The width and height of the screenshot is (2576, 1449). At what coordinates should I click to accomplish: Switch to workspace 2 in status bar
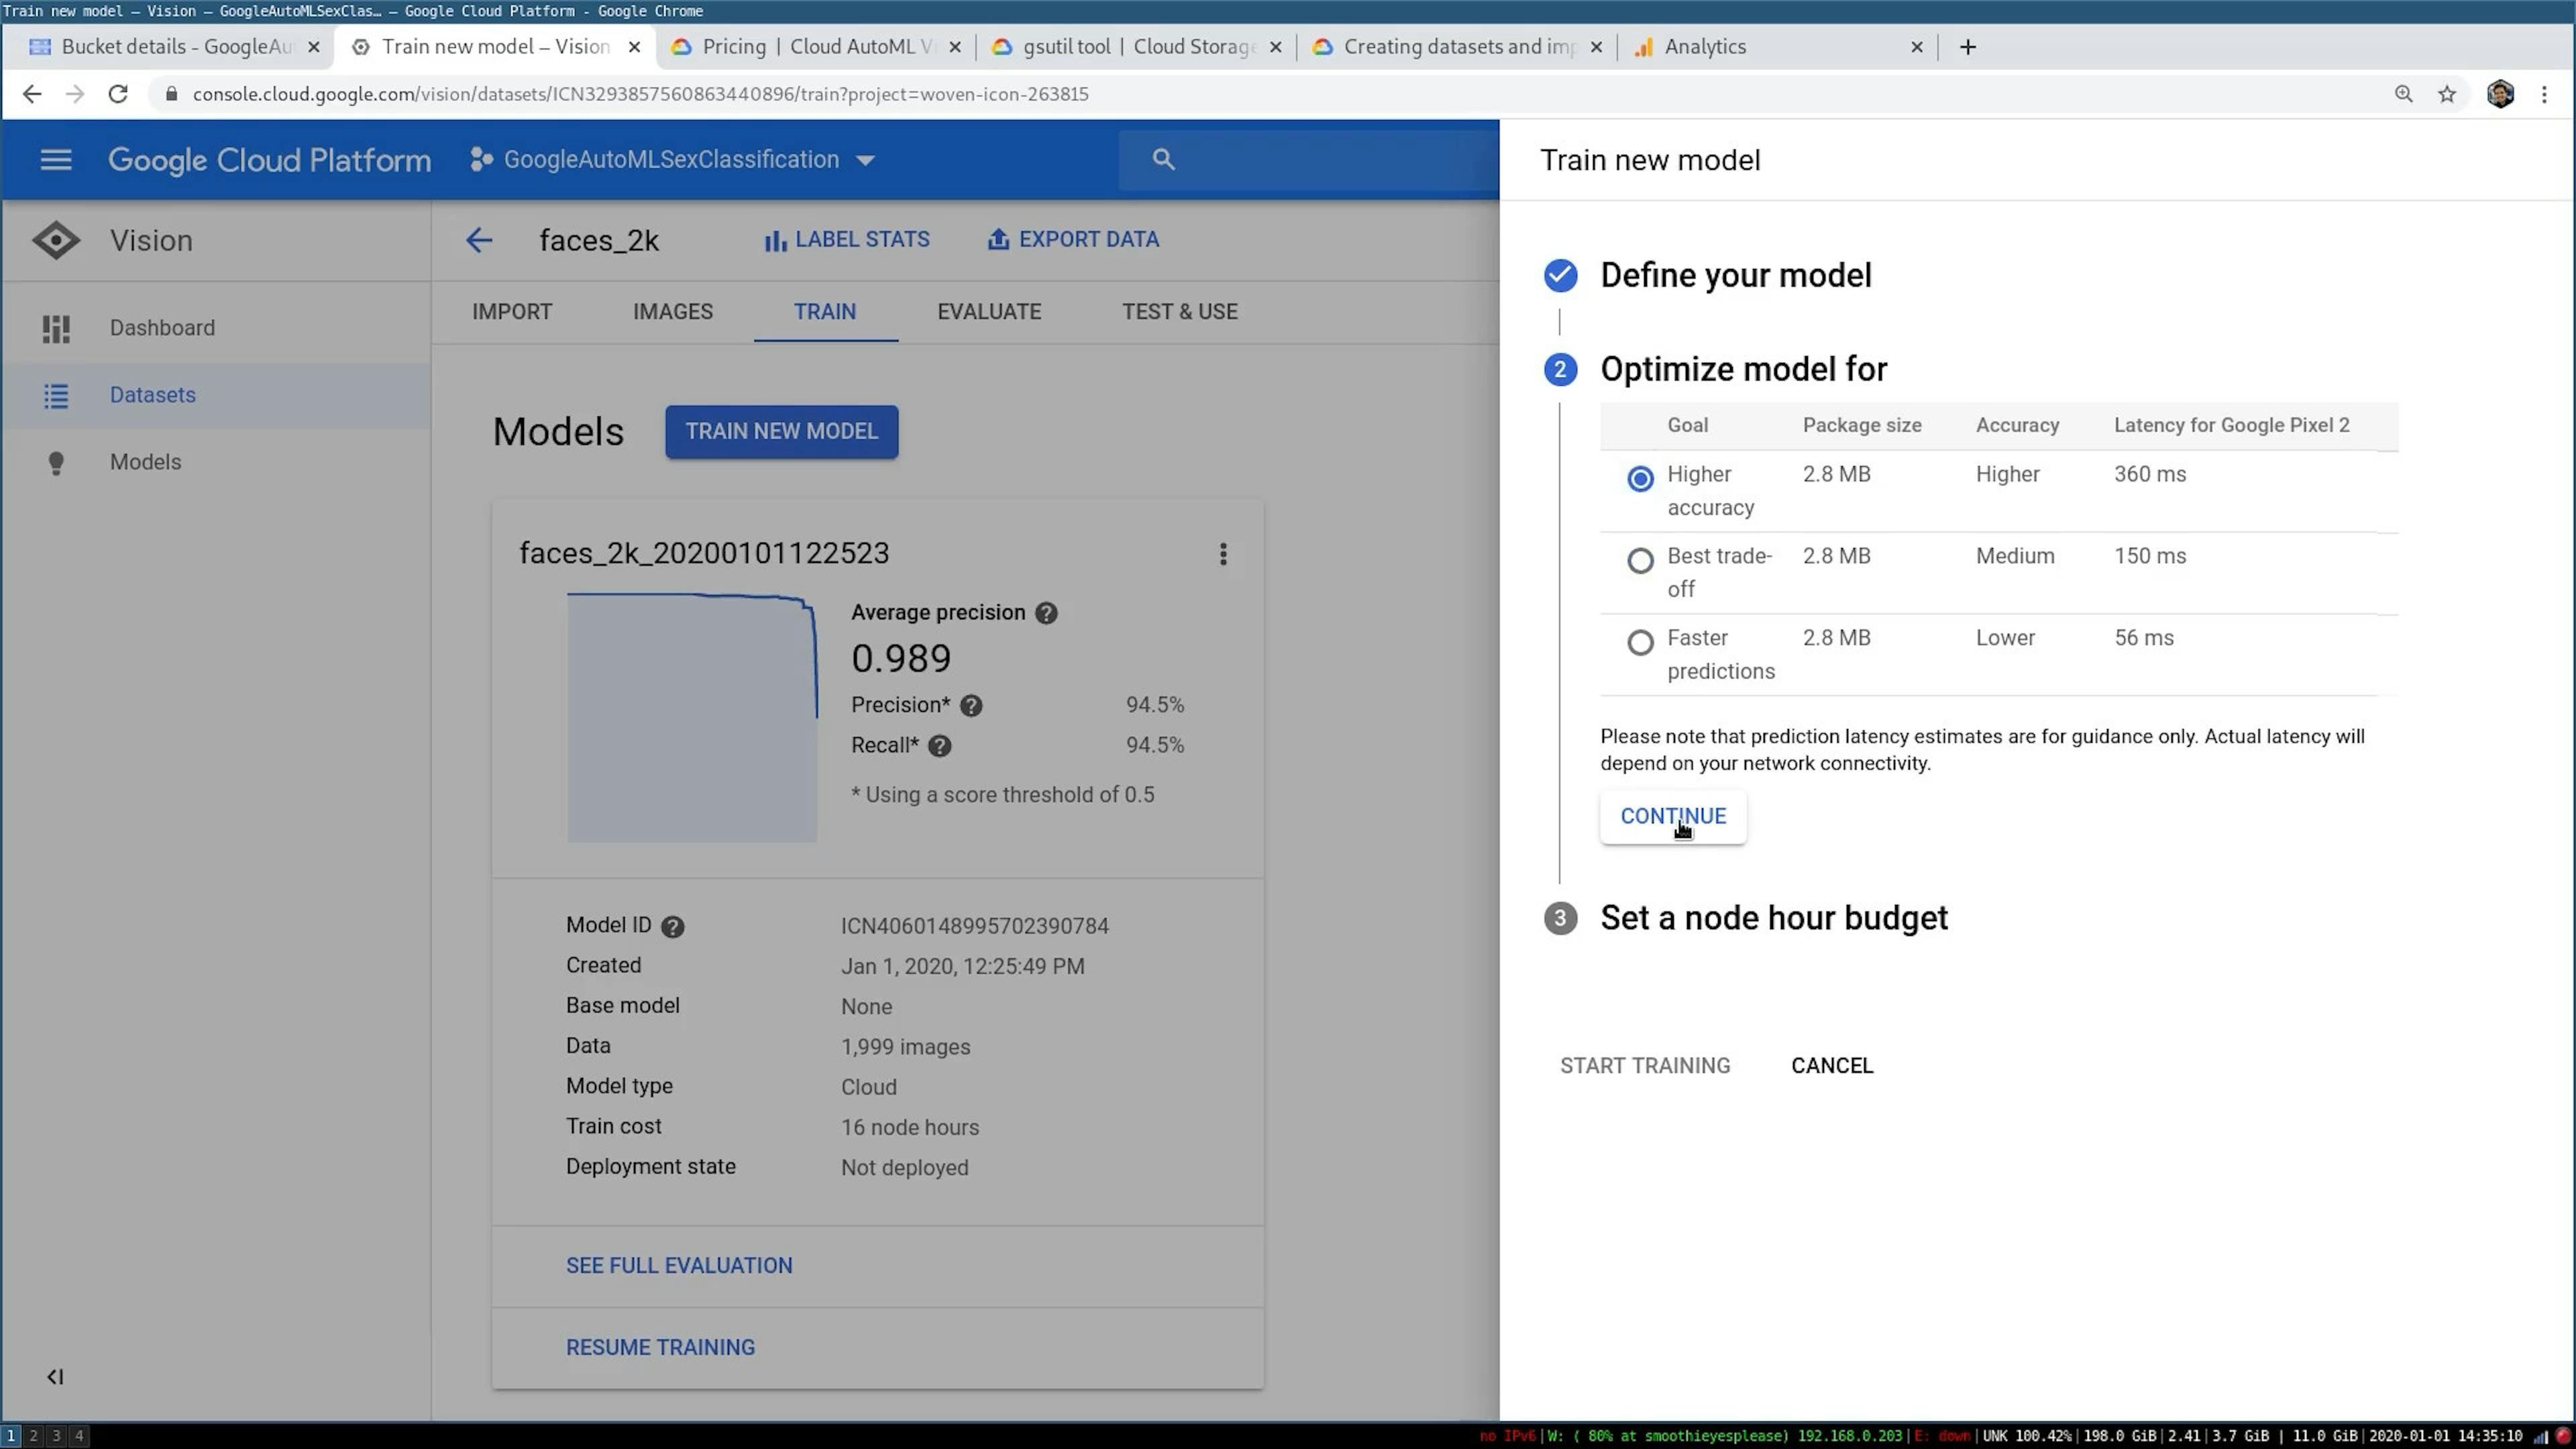[x=33, y=1436]
